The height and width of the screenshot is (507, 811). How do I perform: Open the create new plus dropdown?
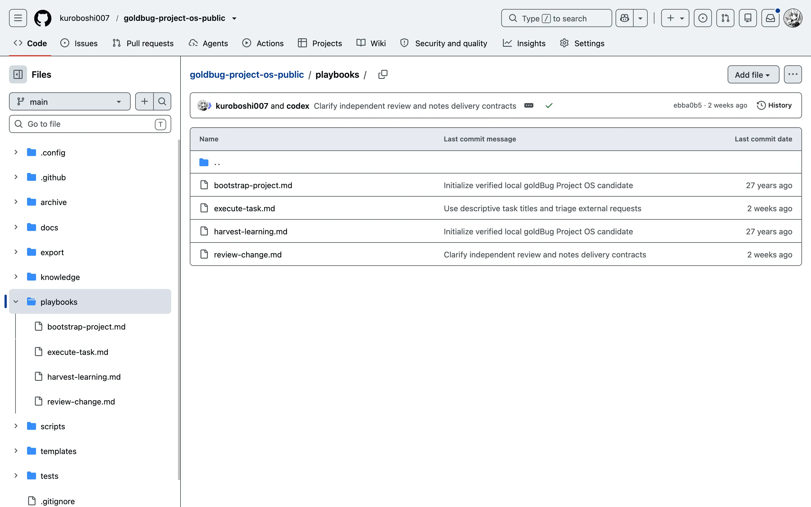pyautogui.click(x=675, y=18)
